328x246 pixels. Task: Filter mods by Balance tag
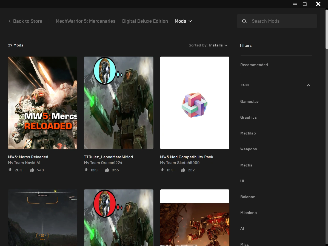[x=247, y=197]
